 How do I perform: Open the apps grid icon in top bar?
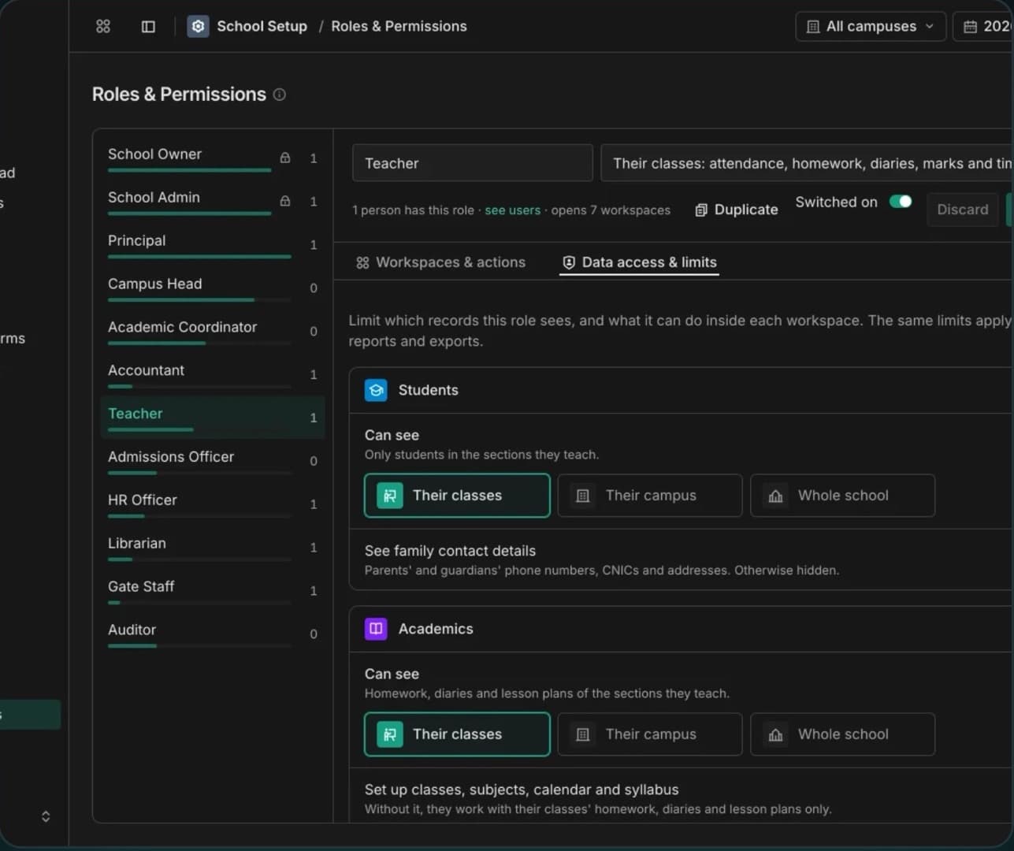[103, 26]
